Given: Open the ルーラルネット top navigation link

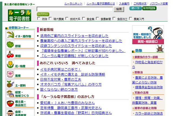Looking at the screenshot, I should 74,4.
